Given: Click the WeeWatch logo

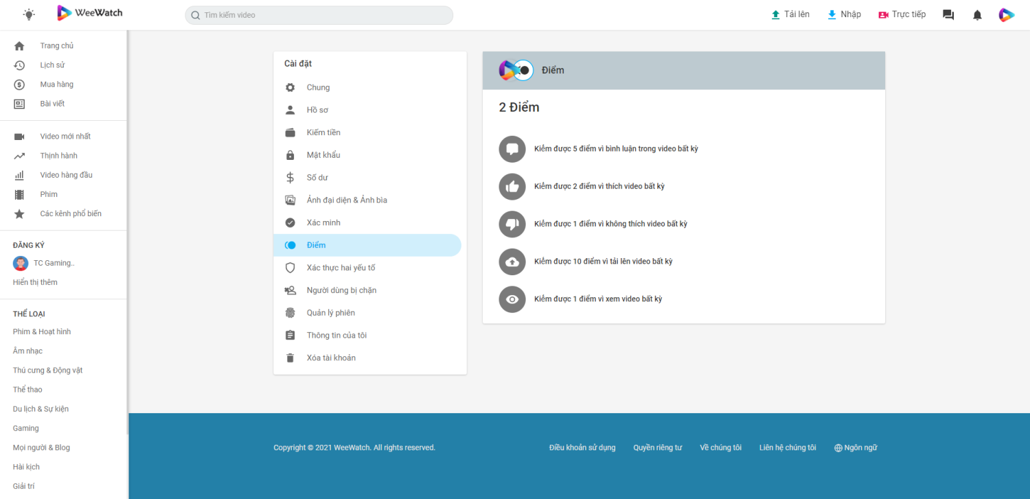Looking at the screenshot, I should point(90,13).
